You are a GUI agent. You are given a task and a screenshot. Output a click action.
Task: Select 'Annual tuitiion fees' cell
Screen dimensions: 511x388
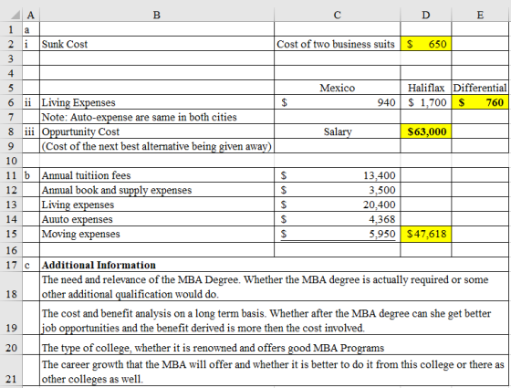point(157,175)
